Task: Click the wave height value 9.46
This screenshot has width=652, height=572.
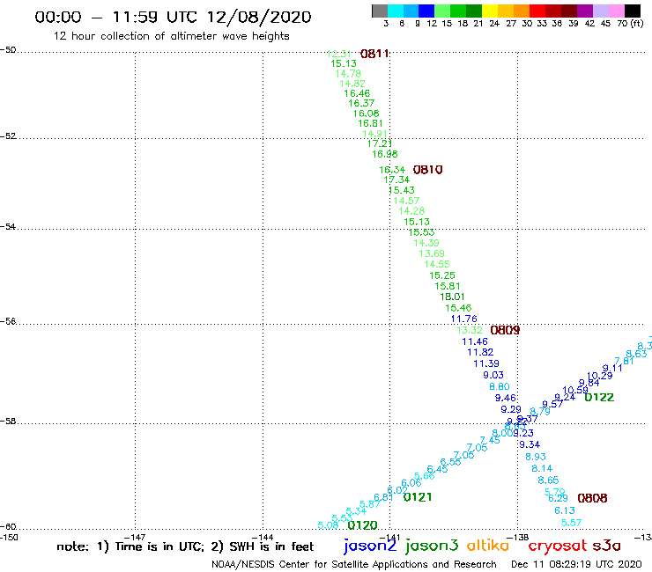Action: point(506,398)
